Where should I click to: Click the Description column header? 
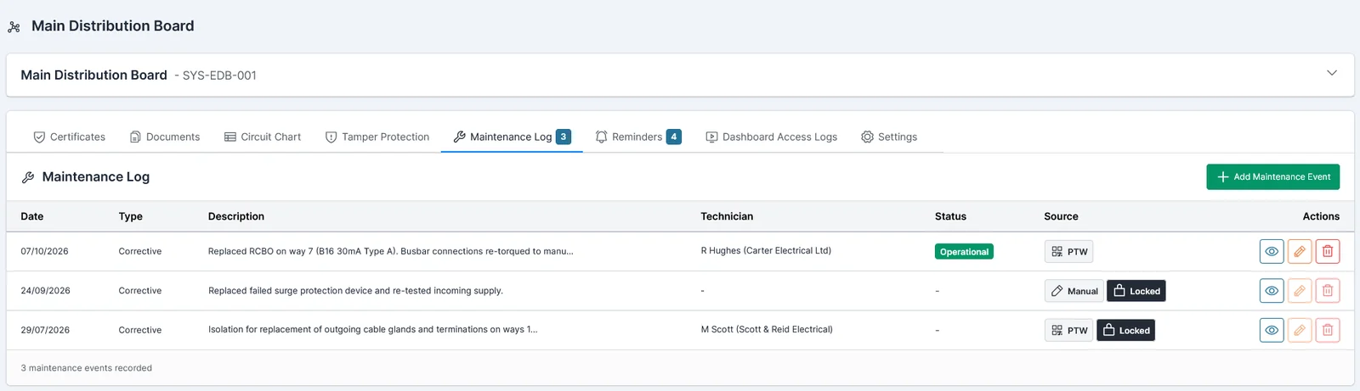236,216
